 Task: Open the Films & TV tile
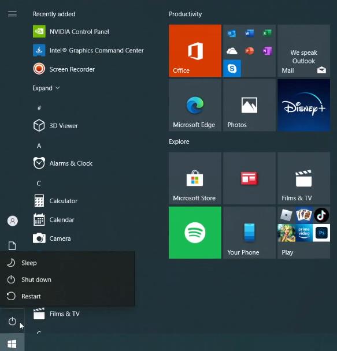tap(303, 178)
